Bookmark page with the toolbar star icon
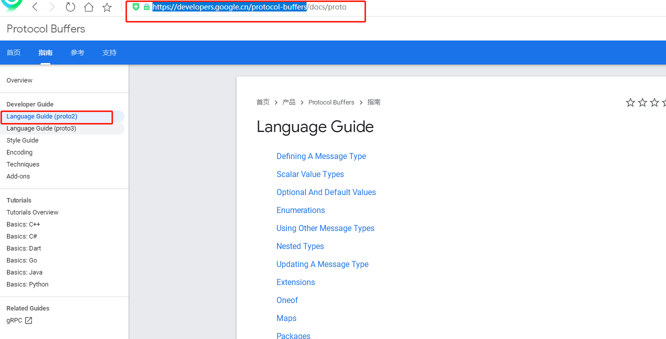Viewport: 666px width, 339px height. tap(107, 7)
